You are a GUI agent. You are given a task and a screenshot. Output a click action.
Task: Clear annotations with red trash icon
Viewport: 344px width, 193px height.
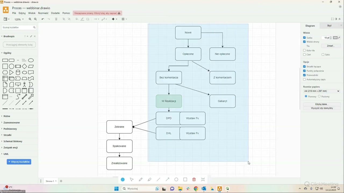pos(194,179)
